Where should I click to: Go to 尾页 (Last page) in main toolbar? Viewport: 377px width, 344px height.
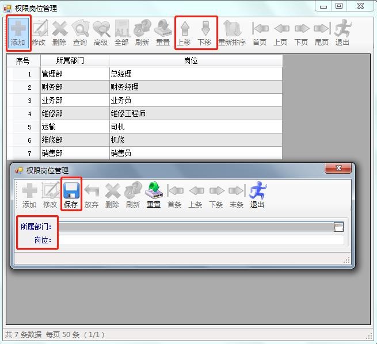[x=322, y=33]
